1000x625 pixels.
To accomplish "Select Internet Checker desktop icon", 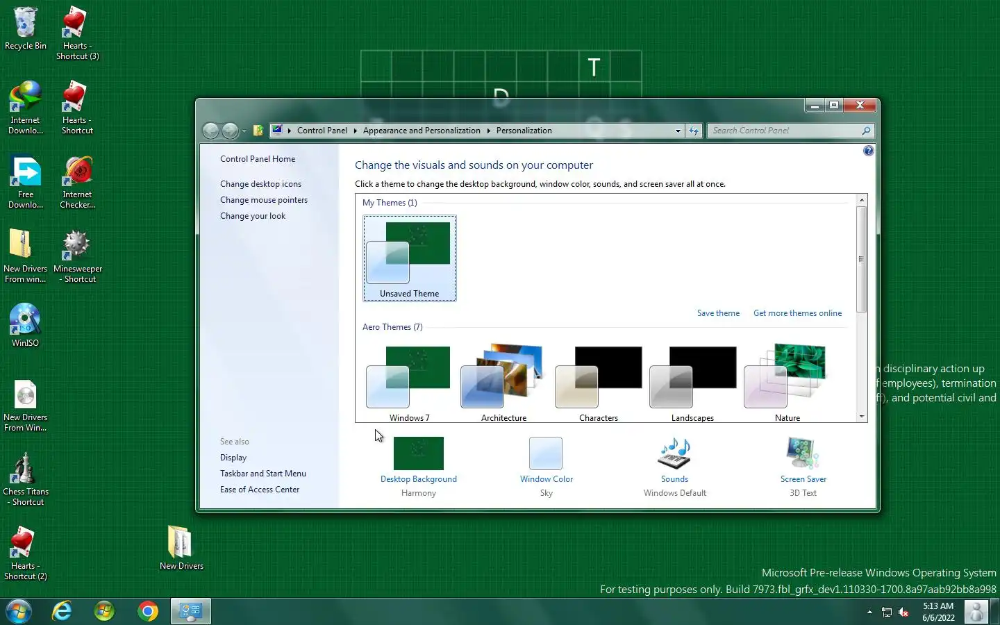I will (77, 182).
